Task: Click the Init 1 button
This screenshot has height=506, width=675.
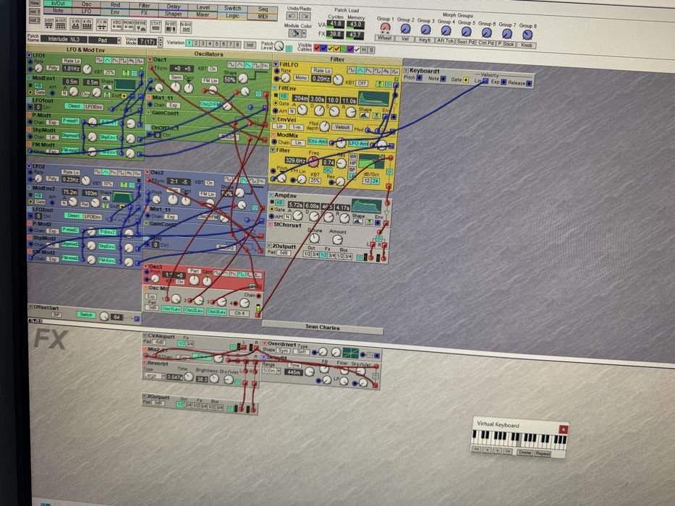Action: 35,12
